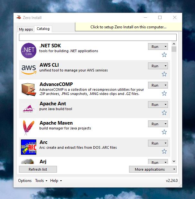
Task: Click the 'pure Java build tool' description
Action: coord(56,109)
